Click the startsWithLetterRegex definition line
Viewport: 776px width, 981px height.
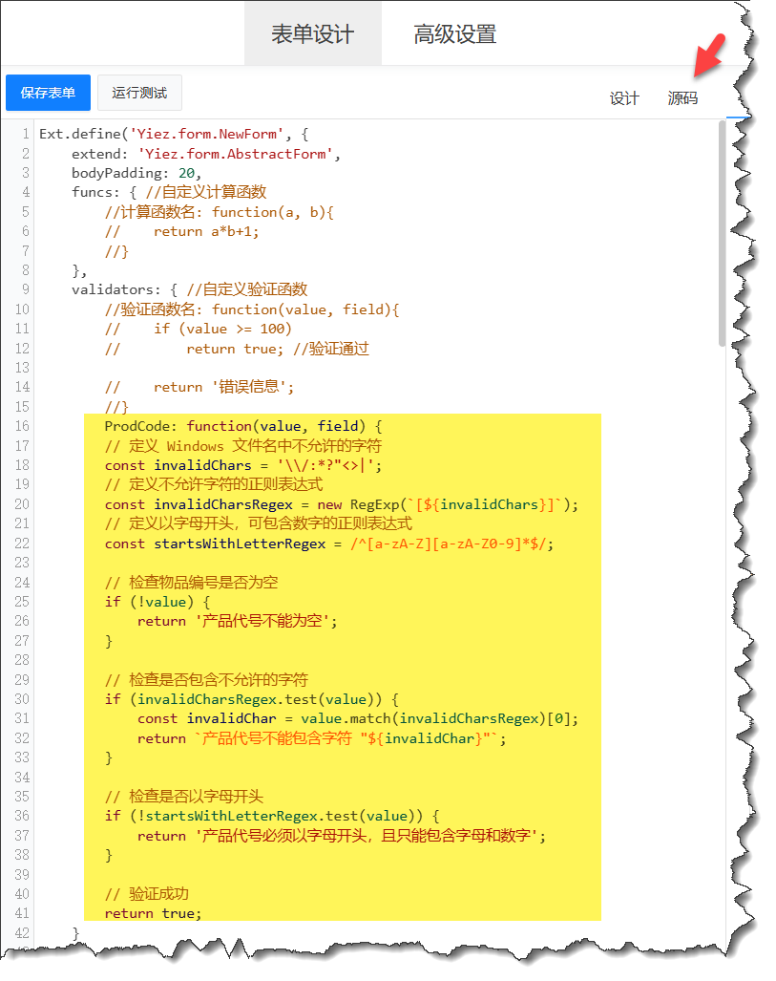tap(328, 544)
